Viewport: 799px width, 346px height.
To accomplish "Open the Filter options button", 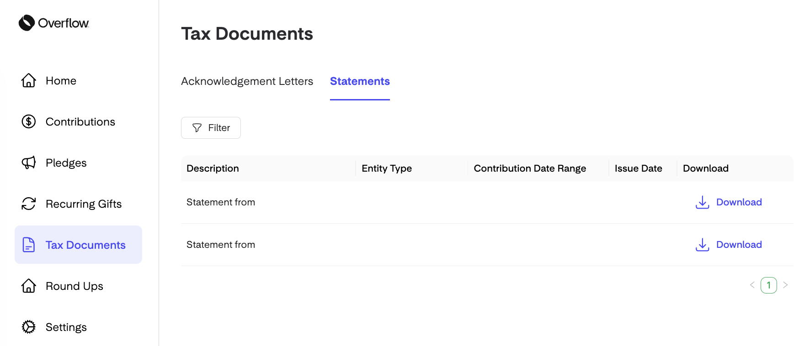I will click(x=211, y=128).
